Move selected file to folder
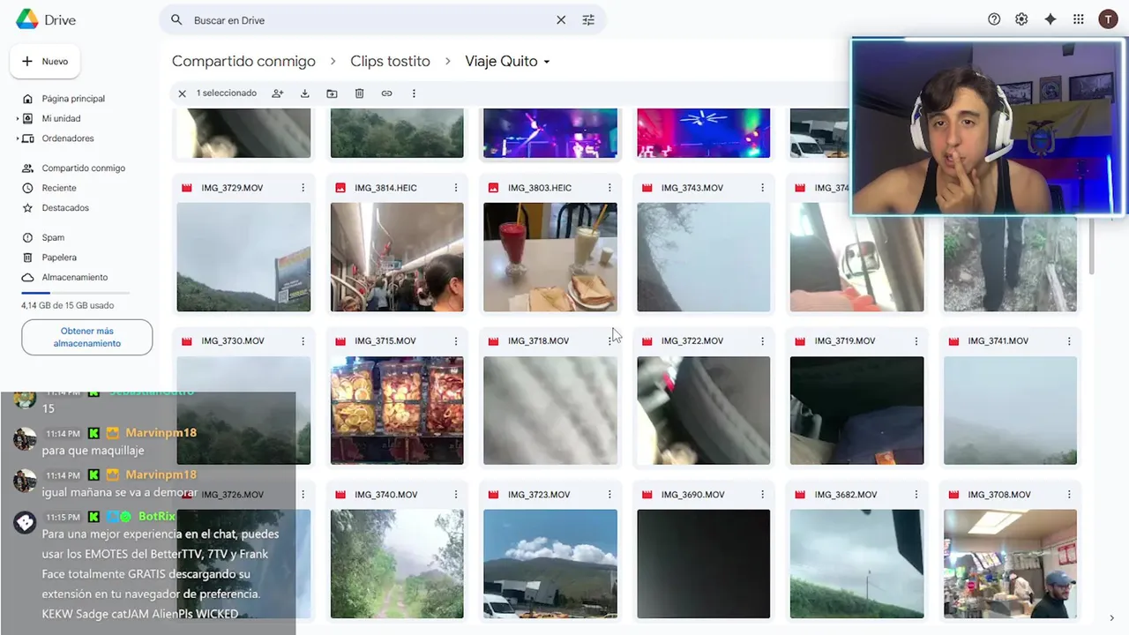This screenshot has height=635, width=1129. tap(332, 93)
